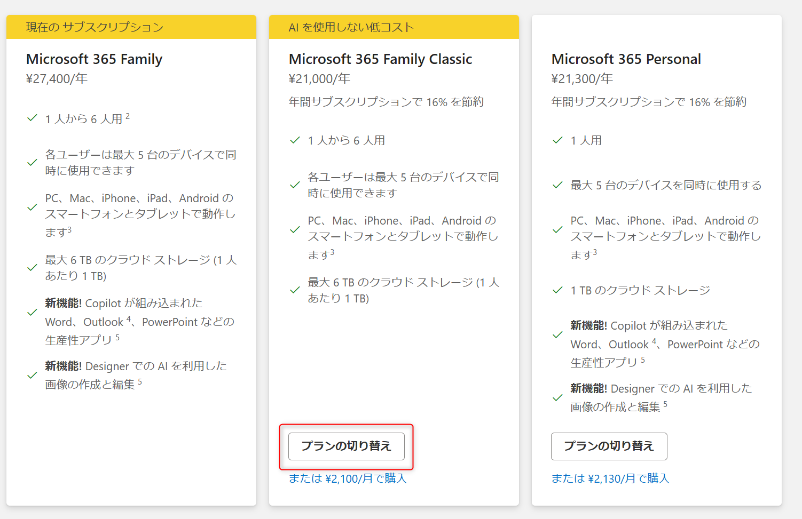Tap 6 TB storage checkmark in Family Classic
The image size is (802, 519).
tap(295, 290)
